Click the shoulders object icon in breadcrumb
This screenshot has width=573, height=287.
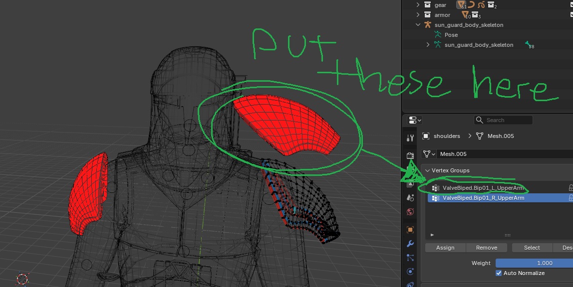425,136
